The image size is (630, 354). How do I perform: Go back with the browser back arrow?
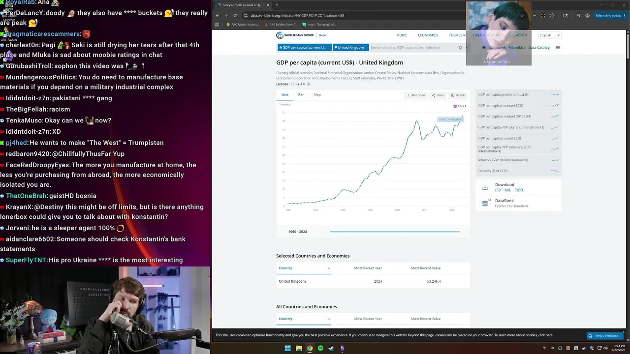pos(217,15)
